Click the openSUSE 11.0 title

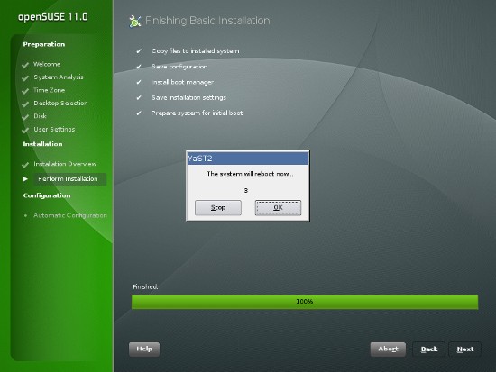(53, 17)
